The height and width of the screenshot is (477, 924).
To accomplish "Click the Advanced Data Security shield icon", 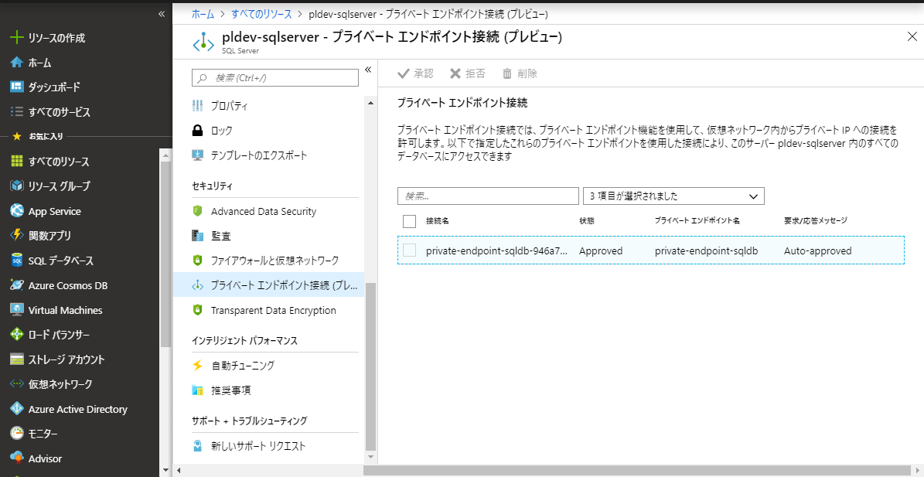I will (198, 211).
